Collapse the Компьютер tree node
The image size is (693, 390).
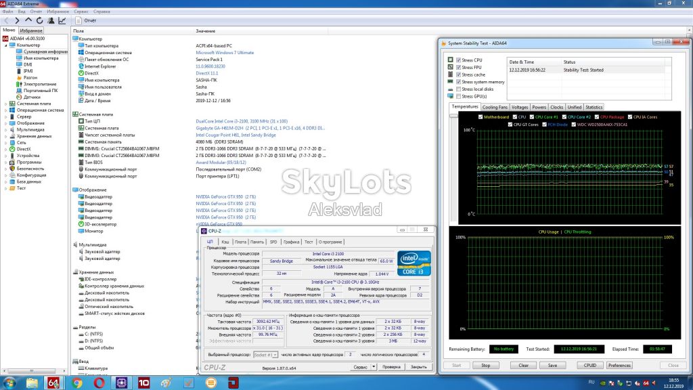tap(6, 45)
